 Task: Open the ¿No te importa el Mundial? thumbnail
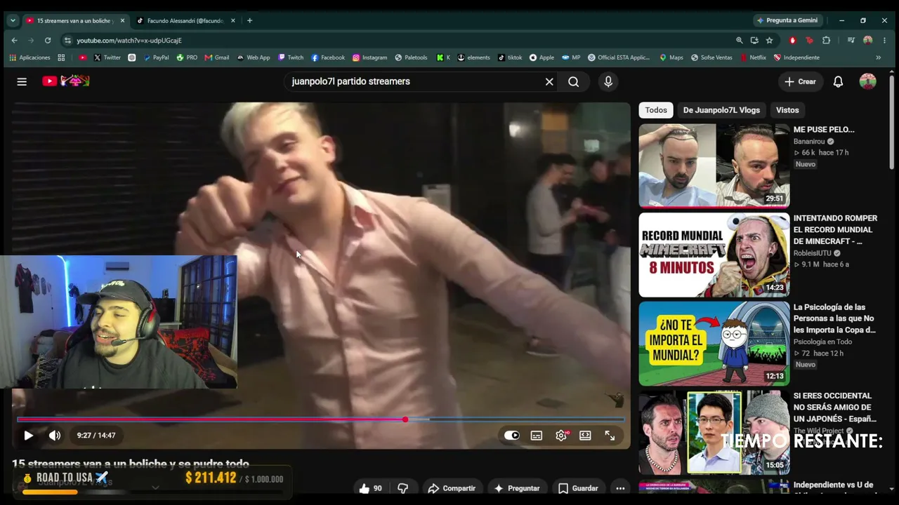click(714, 344)
